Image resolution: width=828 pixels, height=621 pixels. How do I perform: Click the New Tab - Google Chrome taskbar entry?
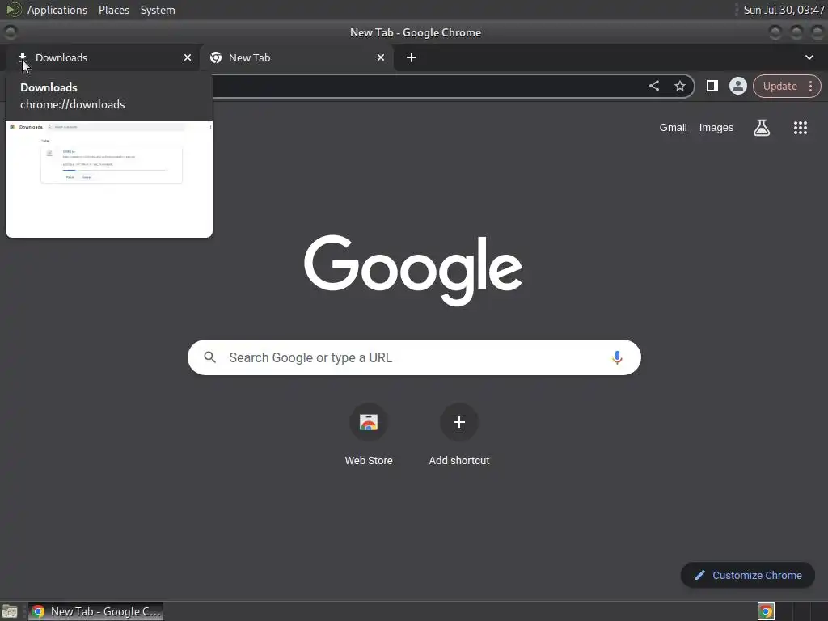click(95, 611)
